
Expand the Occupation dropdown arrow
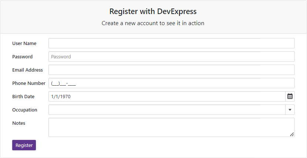click(x=290, y=110)
